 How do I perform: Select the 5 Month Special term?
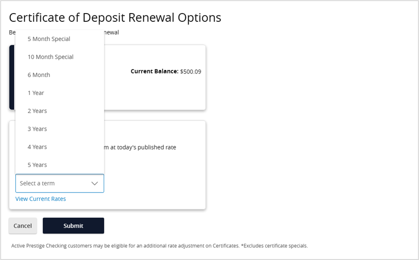click(x=49, y=39)
